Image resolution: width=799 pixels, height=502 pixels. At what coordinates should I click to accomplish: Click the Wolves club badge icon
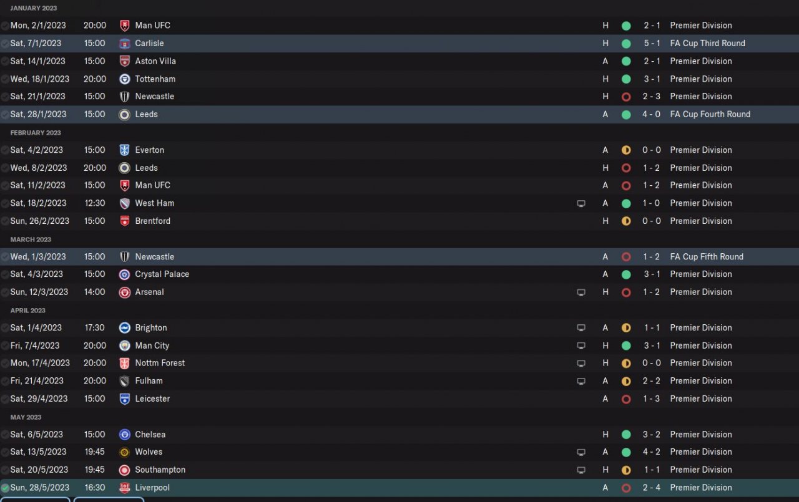point(124,452)
